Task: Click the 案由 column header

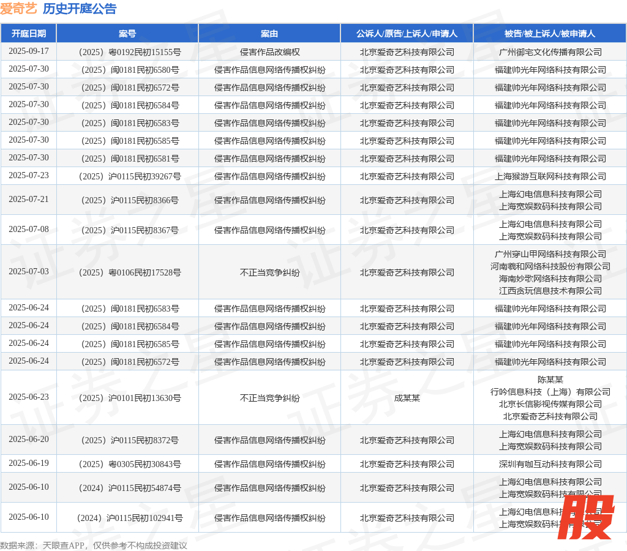Action: click(x=269, y=34)
